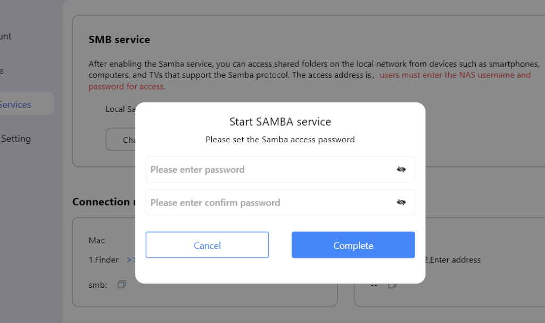The height and width of the screenshot is (323, 545).
Task: Click the 'SMB service' heading
Action: point(119,39)
